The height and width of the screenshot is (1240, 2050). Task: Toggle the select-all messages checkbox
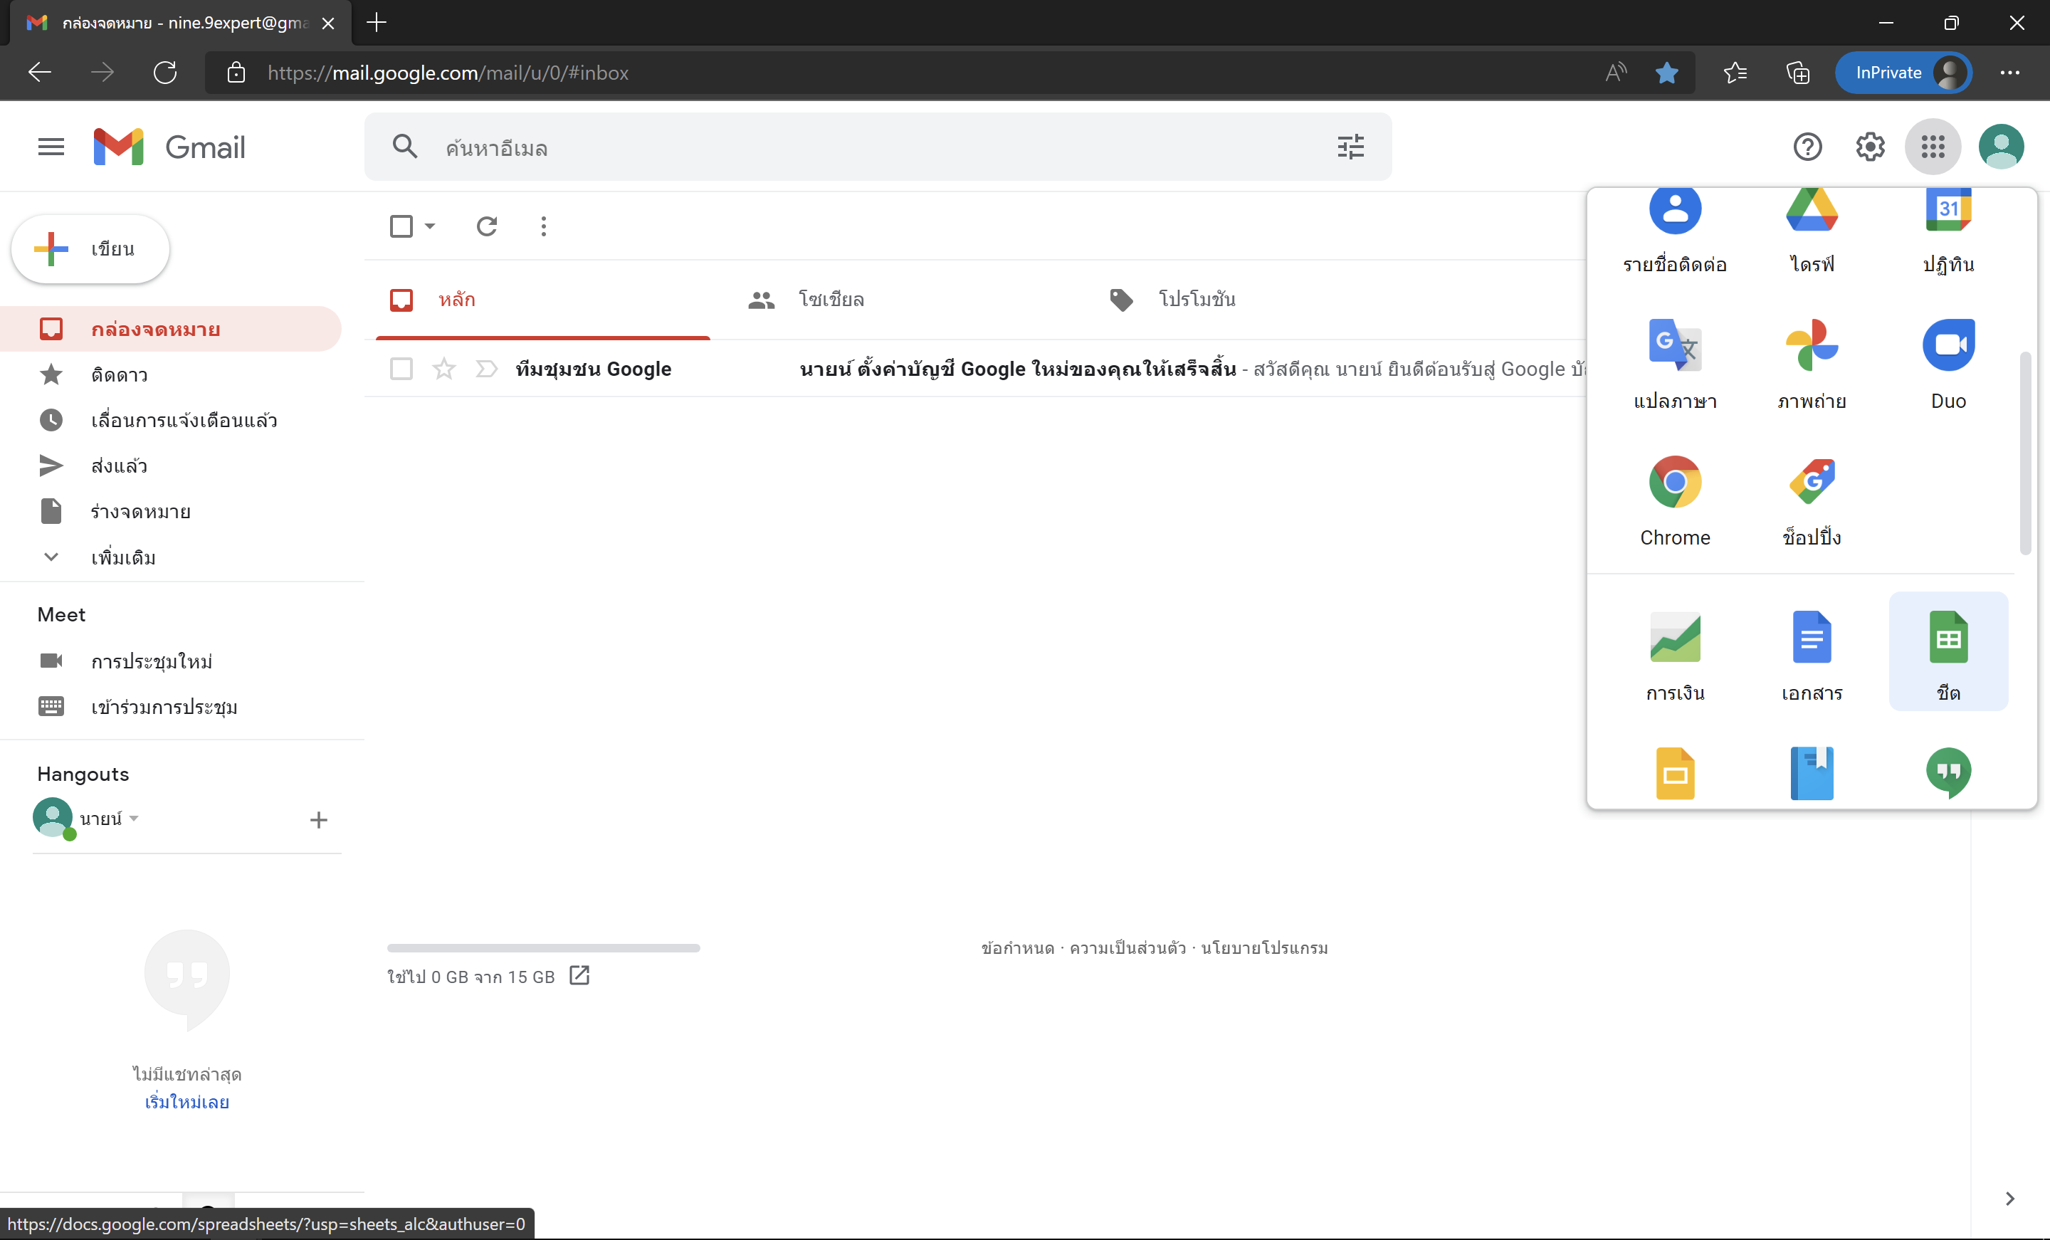click(x=401, y=226)
